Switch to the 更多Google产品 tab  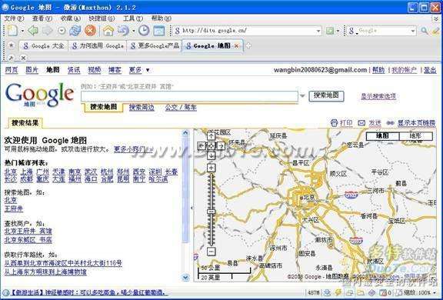click(x=155, y=45)
